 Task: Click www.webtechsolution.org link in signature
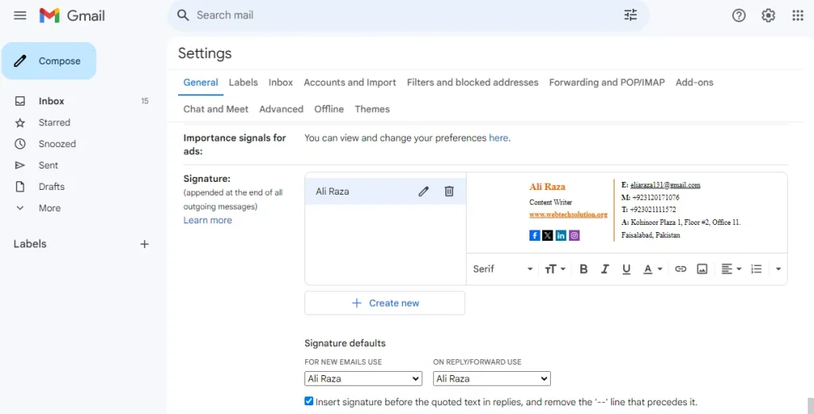[568, 215]
